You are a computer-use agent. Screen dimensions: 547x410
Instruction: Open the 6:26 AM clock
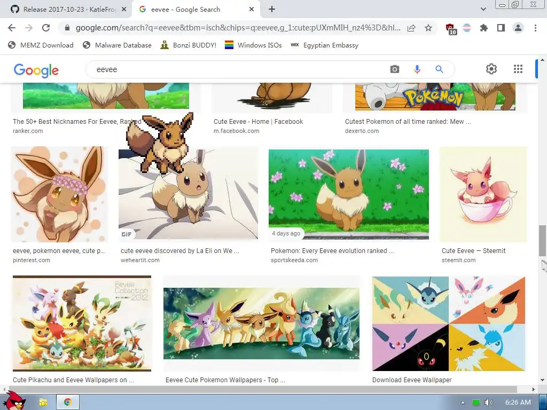(x=518, y=403)
